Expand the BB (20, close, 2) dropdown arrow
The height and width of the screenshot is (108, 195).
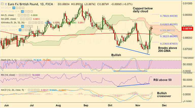click(x=19, y=11)
